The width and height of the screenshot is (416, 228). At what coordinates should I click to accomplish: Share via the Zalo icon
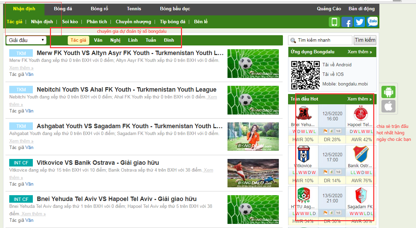(372, 22)
